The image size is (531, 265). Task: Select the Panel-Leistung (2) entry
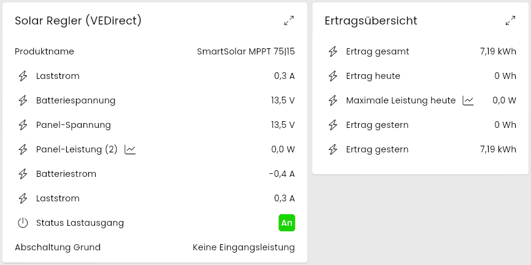click(x=77, y=149)
